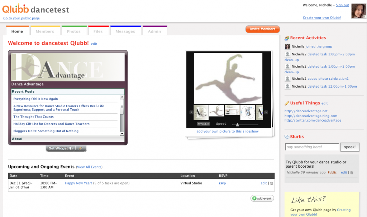Click the trash icon in Happy New Year event row
367x217 pixels.
coord(272,183)
